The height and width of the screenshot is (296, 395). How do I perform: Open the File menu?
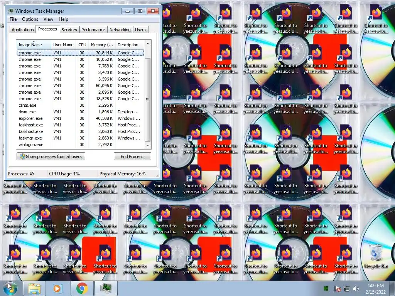pyautogui.click(x=13, y=19)
